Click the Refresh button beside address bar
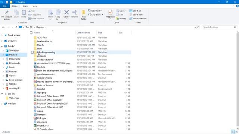Screen dimensions: 239x134 pyautogui.click(x=198, y=27)
